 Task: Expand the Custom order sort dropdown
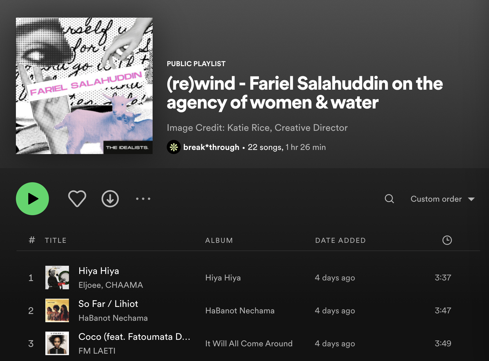click(442, 199)
